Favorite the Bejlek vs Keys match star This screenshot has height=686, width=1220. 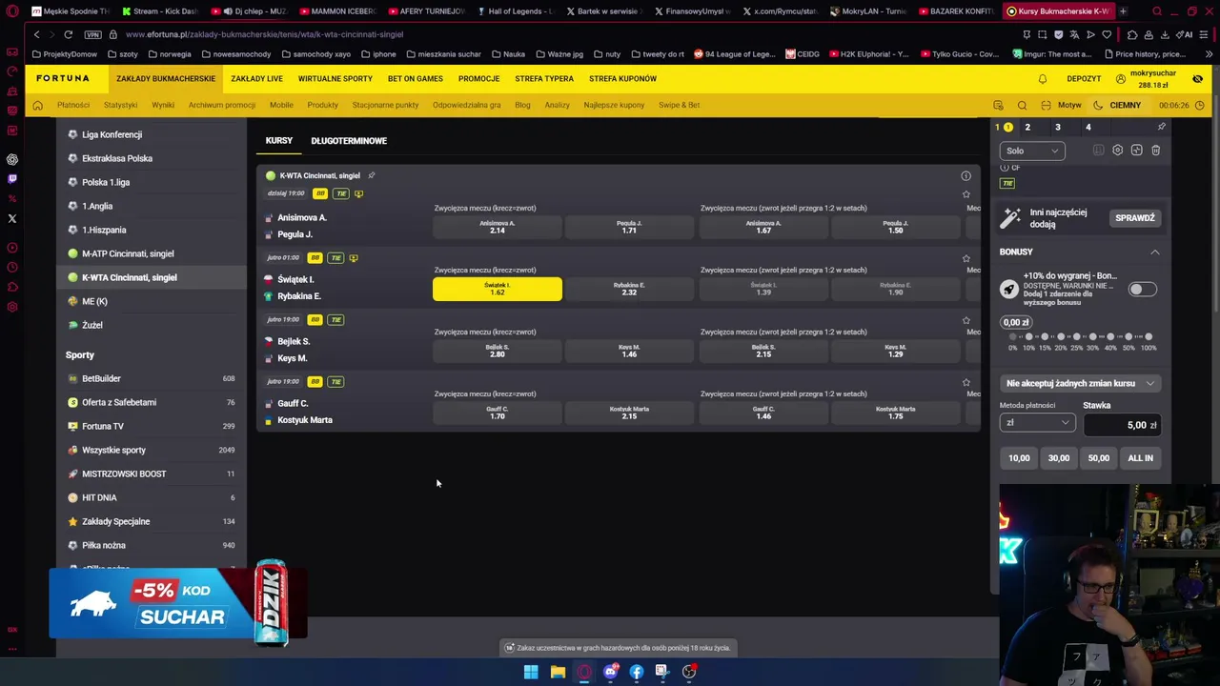tap(966, 320)
